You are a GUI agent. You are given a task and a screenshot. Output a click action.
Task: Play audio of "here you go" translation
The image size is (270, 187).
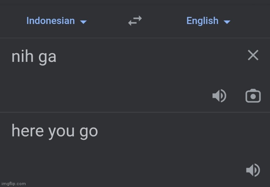(253, 170)
